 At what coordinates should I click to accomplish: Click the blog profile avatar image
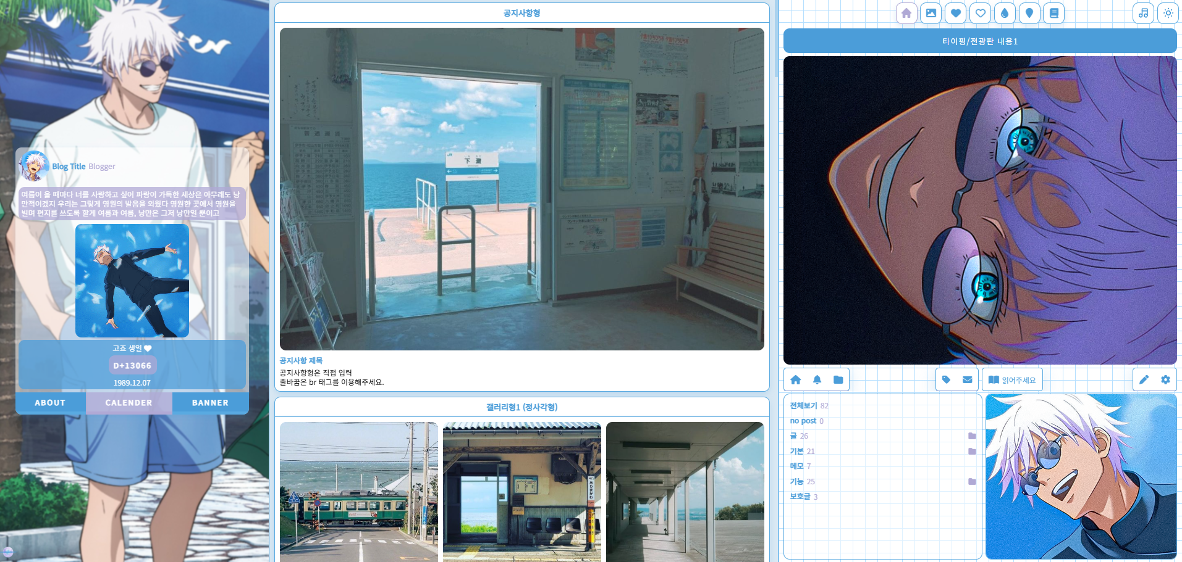tap(34, 166)
